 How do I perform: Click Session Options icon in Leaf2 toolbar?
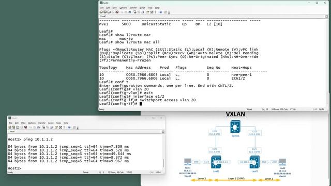click(x=147, y=12)
